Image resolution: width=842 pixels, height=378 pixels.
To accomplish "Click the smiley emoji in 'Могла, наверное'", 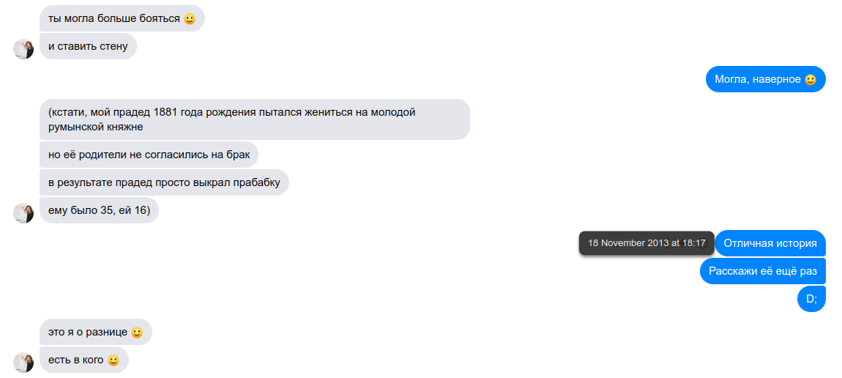I will 811,79.
